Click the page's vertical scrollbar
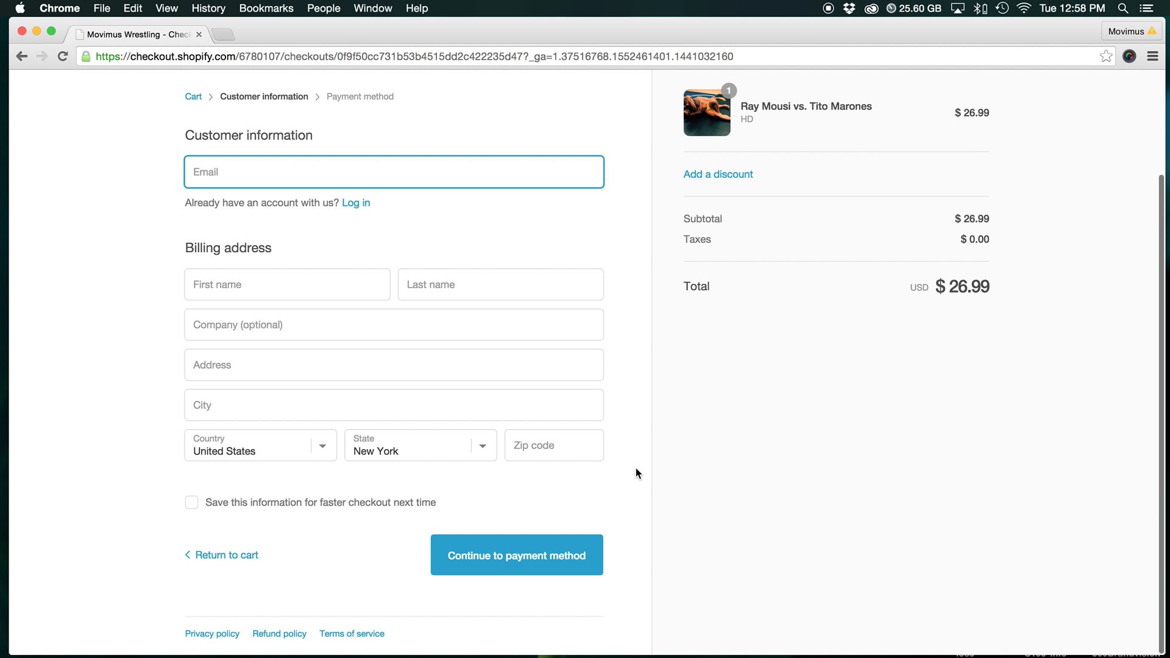Screen dimensions: 1170x658 (1161, 414)
